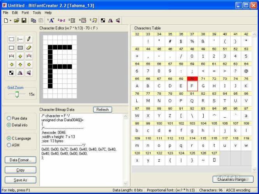The image size is (259, 194).
Task: Open the File menu
Action: 5,13
